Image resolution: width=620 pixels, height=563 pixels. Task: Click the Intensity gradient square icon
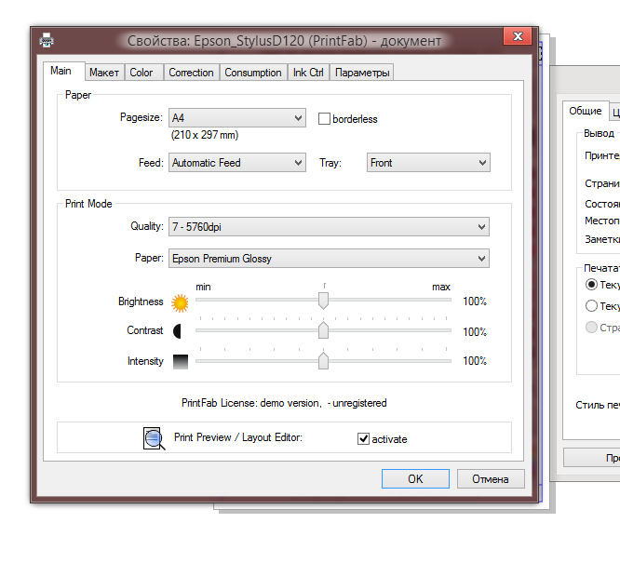coord(181,361)
